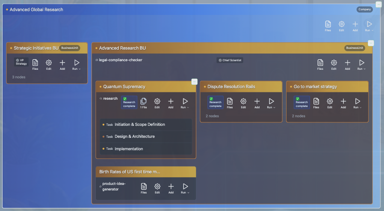Add a node to Birth Rates project
The image size is (384, 211).
pos(171,188)
